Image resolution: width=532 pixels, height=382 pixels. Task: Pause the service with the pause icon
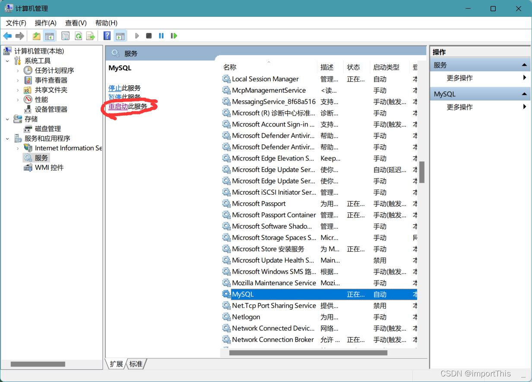pyautogui.click(x=161, y=35)
